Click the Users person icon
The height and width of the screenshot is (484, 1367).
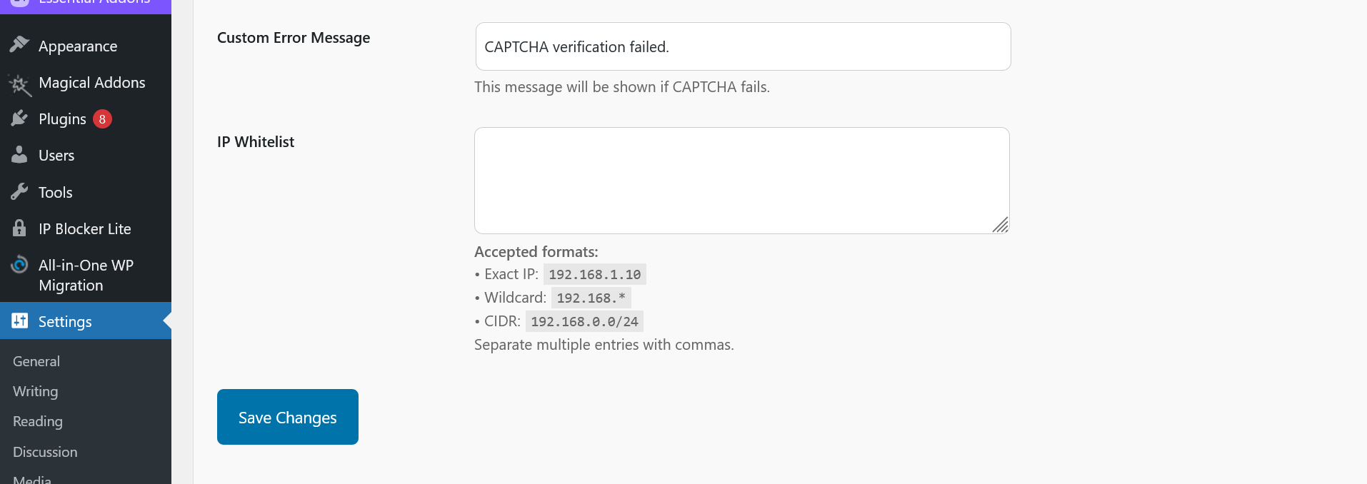pos(19,155)
